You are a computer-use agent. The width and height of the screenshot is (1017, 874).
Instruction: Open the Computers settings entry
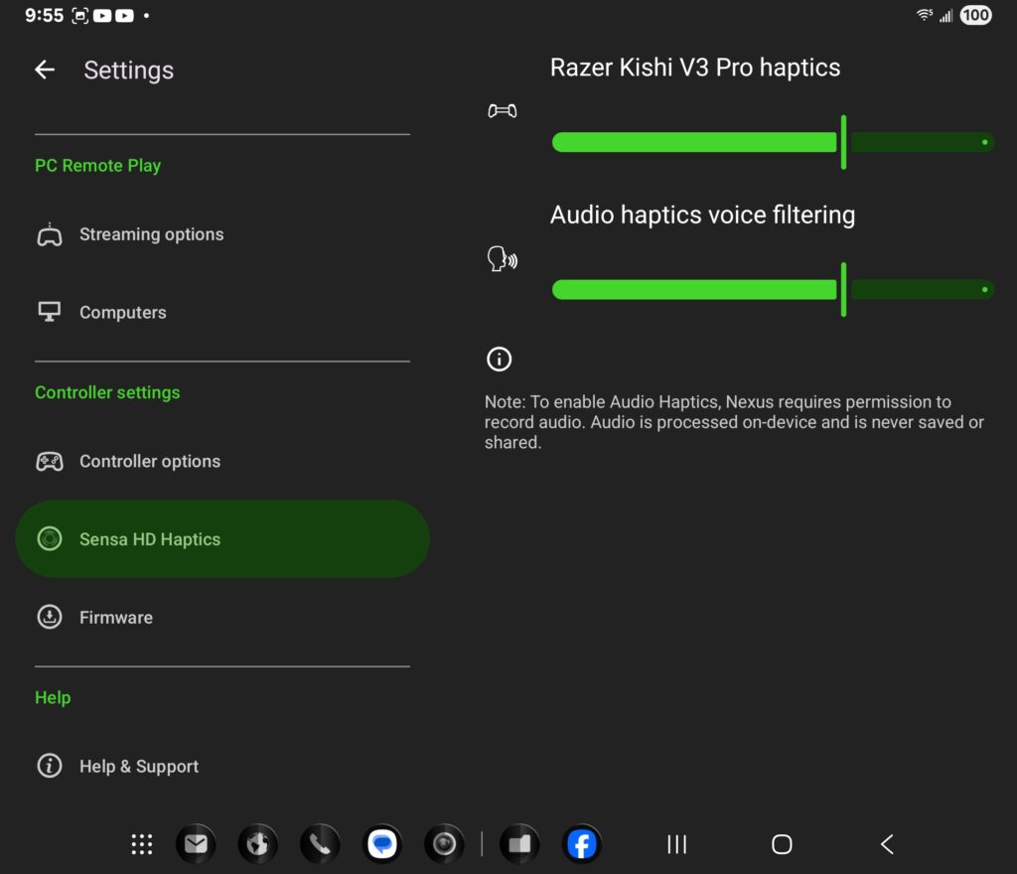point(221,312)
